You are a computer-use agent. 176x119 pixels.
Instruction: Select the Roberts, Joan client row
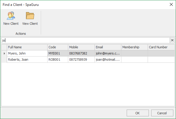(x=88, y=59)
